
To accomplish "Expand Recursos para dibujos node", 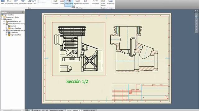I will click(2, 17).
